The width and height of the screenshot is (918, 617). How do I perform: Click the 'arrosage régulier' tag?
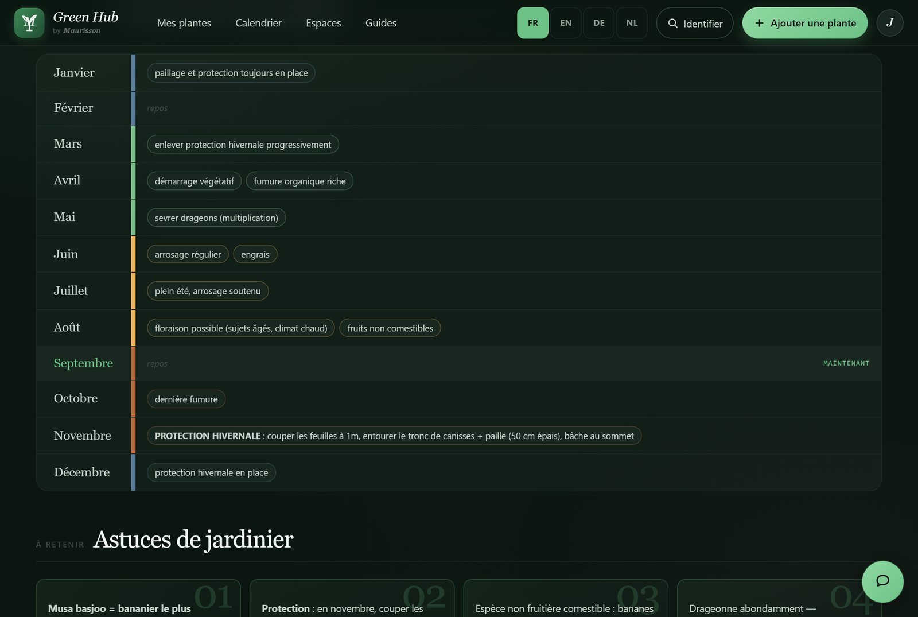(x=188, y=254)
